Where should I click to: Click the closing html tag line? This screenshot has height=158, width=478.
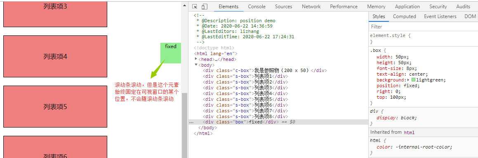[203, 134]
